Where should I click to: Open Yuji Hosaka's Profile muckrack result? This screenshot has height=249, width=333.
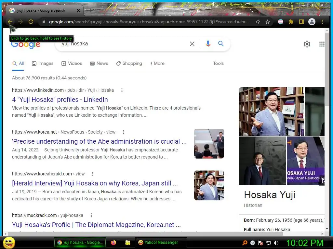(x=96, y=225)
